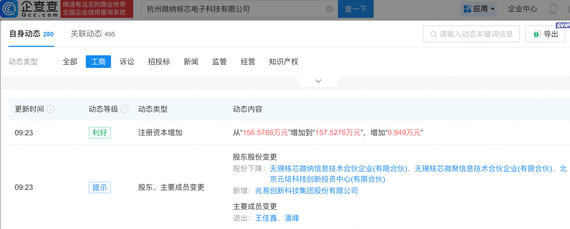Click the 导出 export button
This screenshot has height=229, width=570.
coord(545,34)
